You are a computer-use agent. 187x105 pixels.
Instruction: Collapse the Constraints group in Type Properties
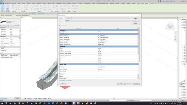click(x=138, y=30)
